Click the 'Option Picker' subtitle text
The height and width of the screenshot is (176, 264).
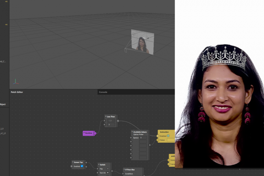pyautogui.click(x=138, y=135)
